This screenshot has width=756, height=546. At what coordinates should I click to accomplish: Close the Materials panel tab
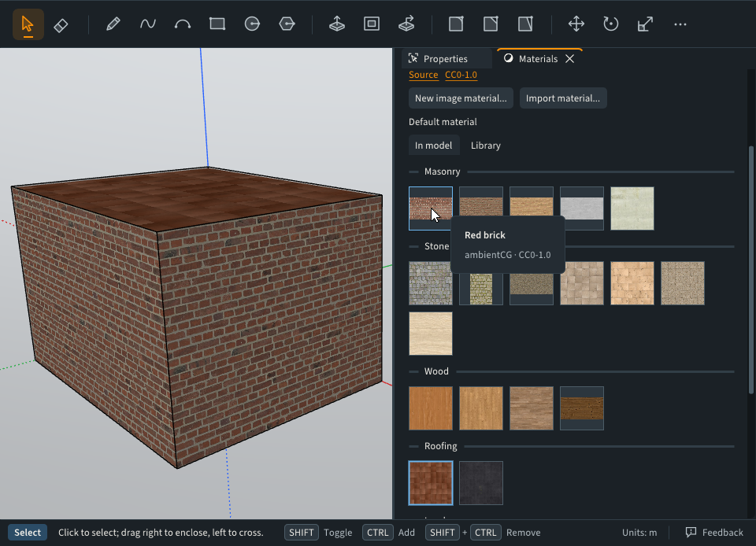[x=569, y=59]
